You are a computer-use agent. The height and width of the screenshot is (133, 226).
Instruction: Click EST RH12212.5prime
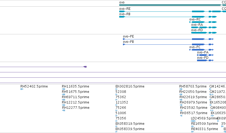point(75,102)
